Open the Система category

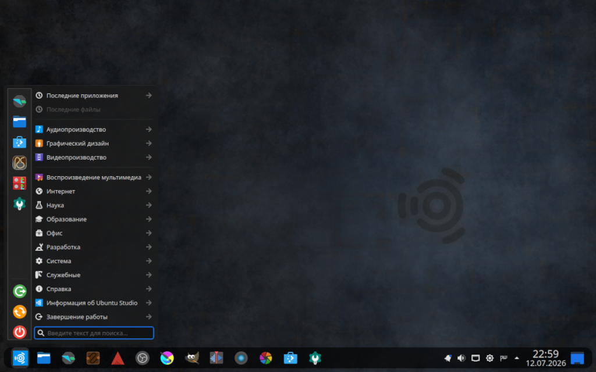(x=94, y=261)
